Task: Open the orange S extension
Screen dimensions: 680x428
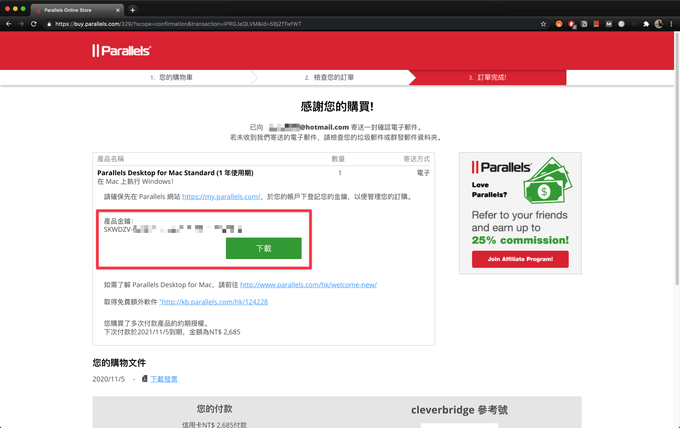Action: point(559,24)
